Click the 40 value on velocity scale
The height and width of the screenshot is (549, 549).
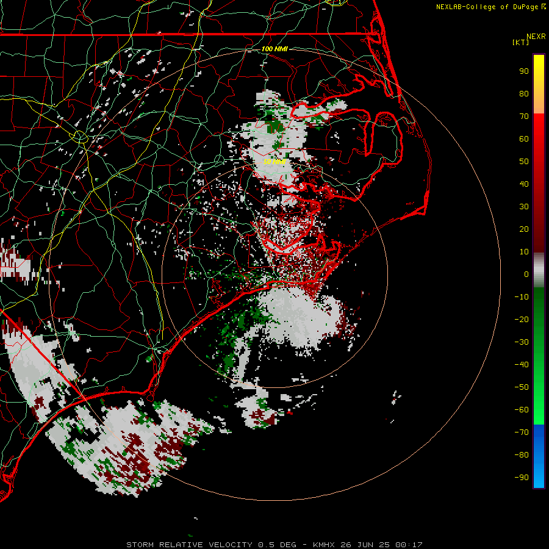click(x=524, y=184)
